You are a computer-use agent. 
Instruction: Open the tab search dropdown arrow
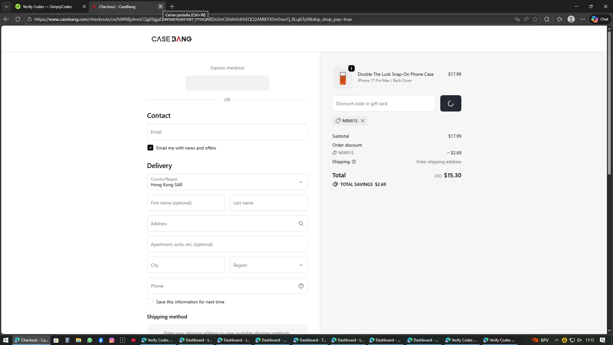point(6,7)
